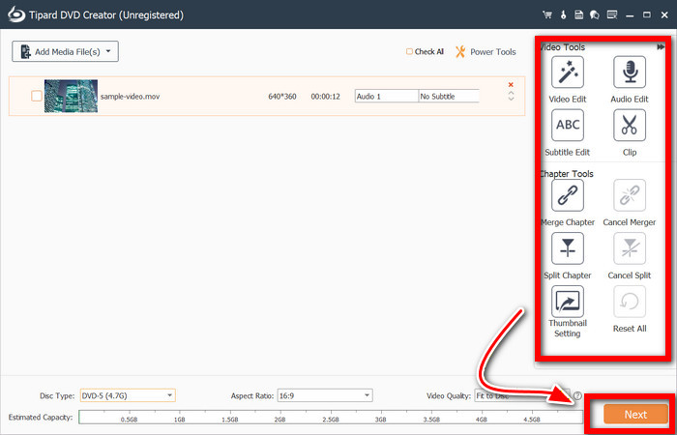Screen dimensions: 677x435
Task: Collapse the tools panel with double-arrow
Action: pos(661,47)
